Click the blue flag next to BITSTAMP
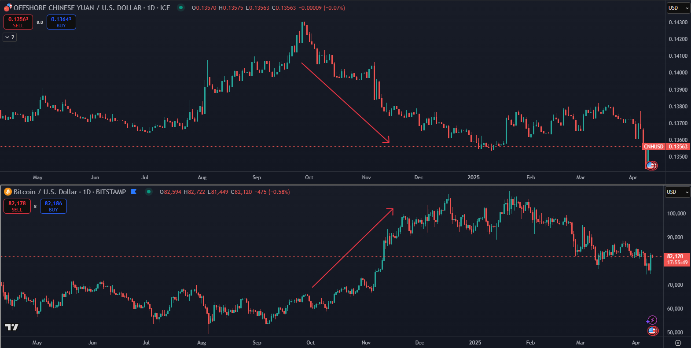The width and height of the screenshot is (691, 348). pyautogui.click(x=134, y=192)
